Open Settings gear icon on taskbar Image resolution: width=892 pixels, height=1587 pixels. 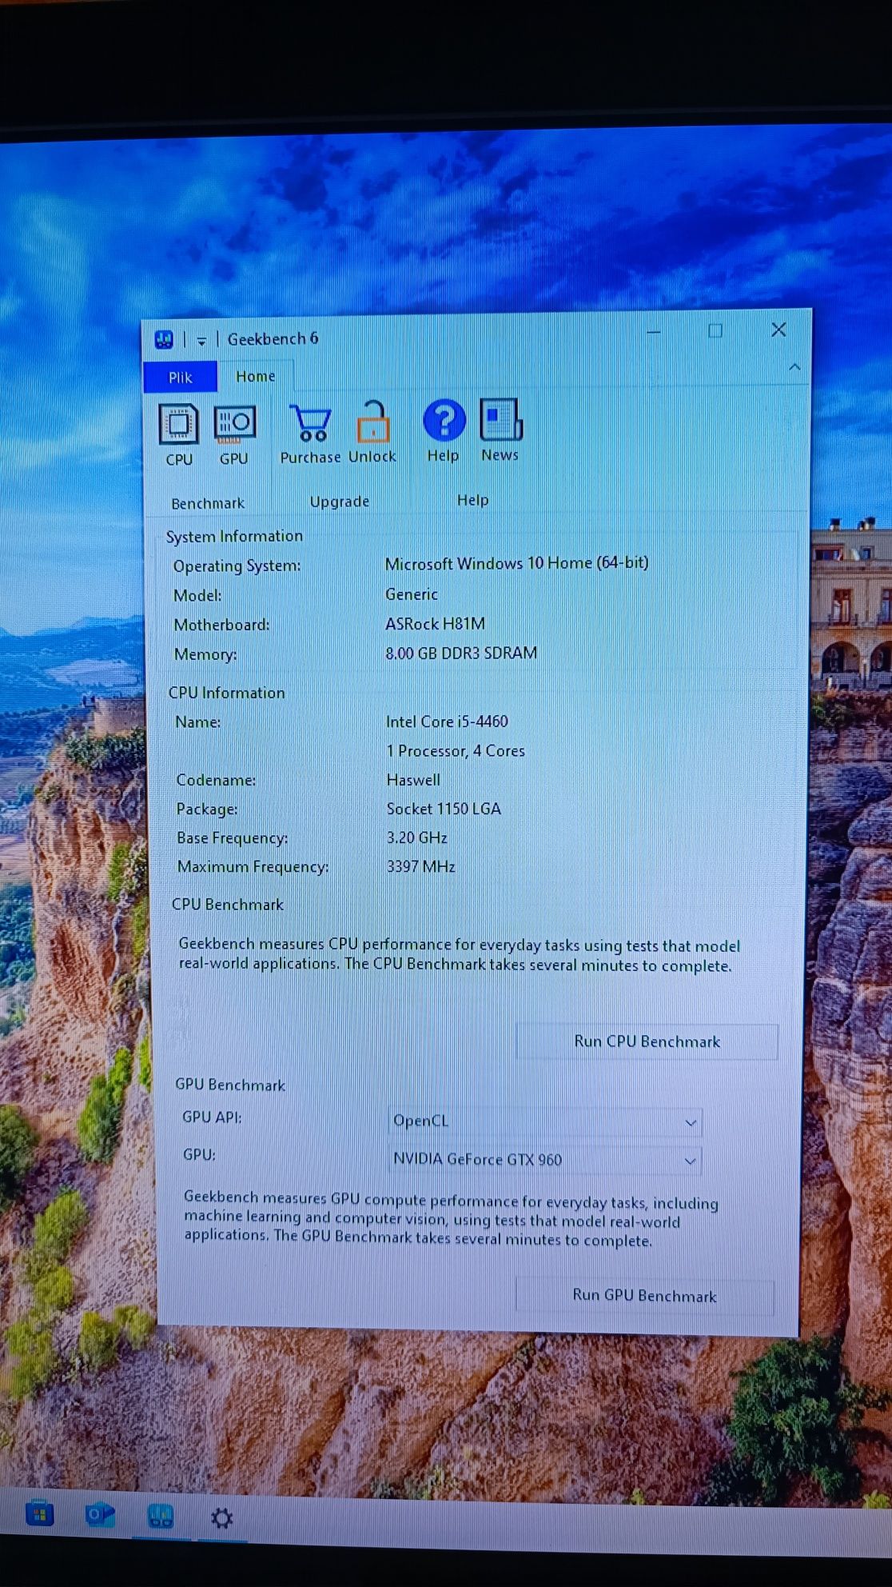[x=221, y=1517]
